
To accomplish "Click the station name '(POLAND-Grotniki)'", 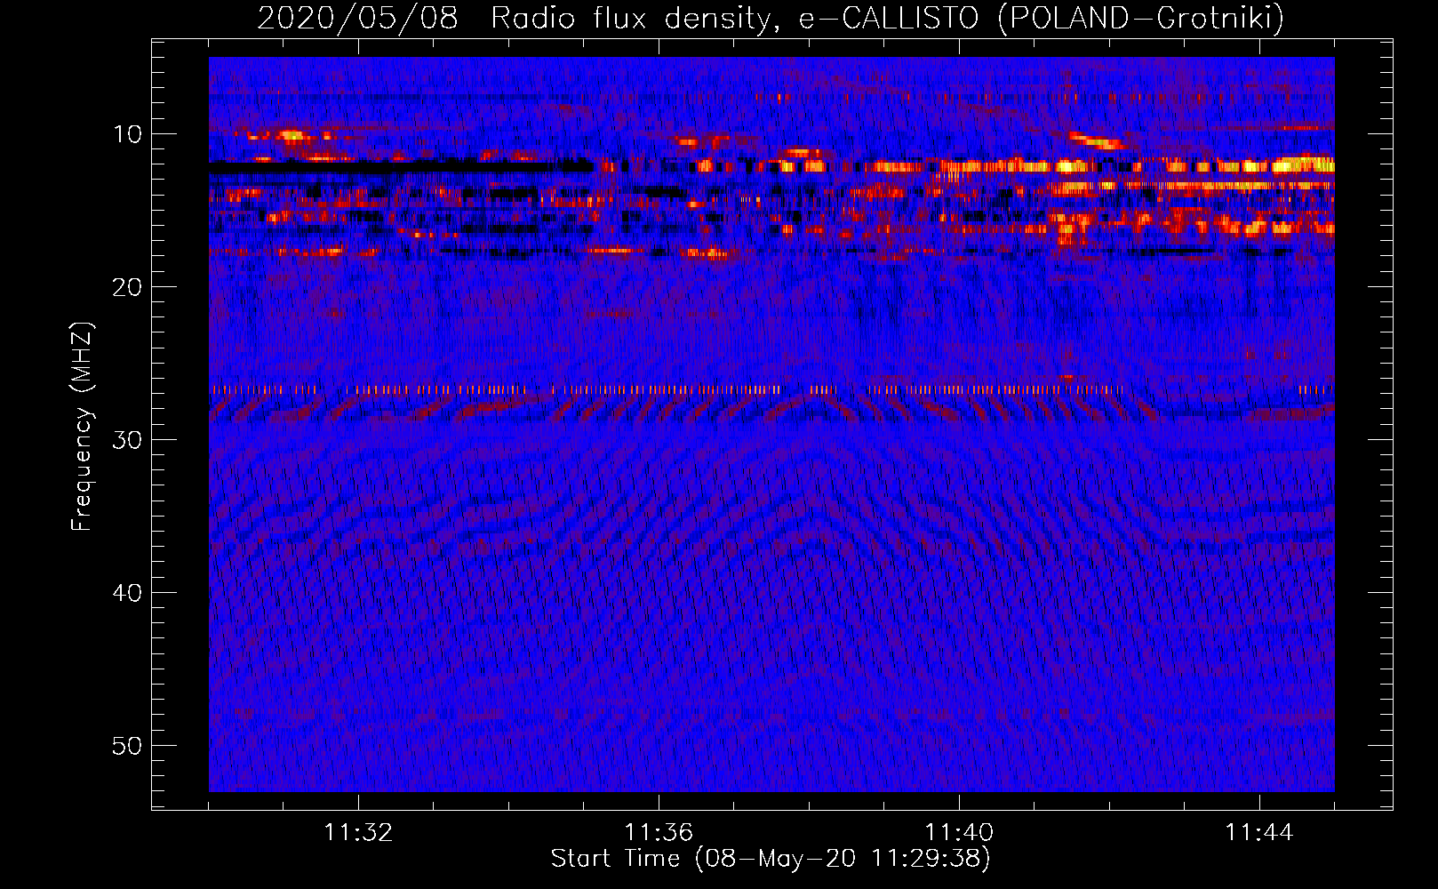I will (1141, 18).
